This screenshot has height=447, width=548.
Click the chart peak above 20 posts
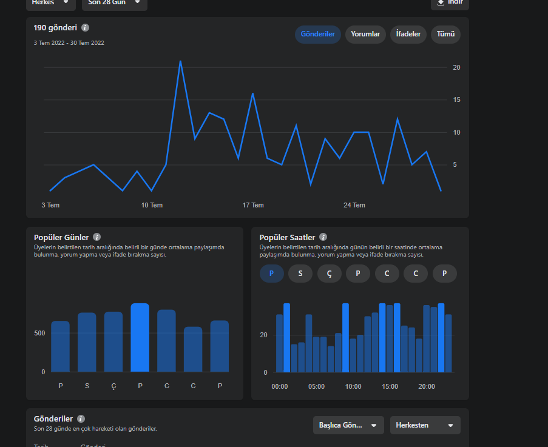tap(180, 61)
